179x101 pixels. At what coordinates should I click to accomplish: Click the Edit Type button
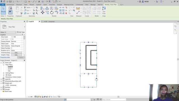21,32
